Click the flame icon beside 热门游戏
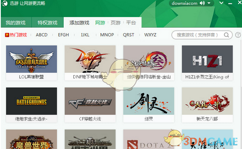The width and height of the screenshot is (242, 149). pos(7,35)
